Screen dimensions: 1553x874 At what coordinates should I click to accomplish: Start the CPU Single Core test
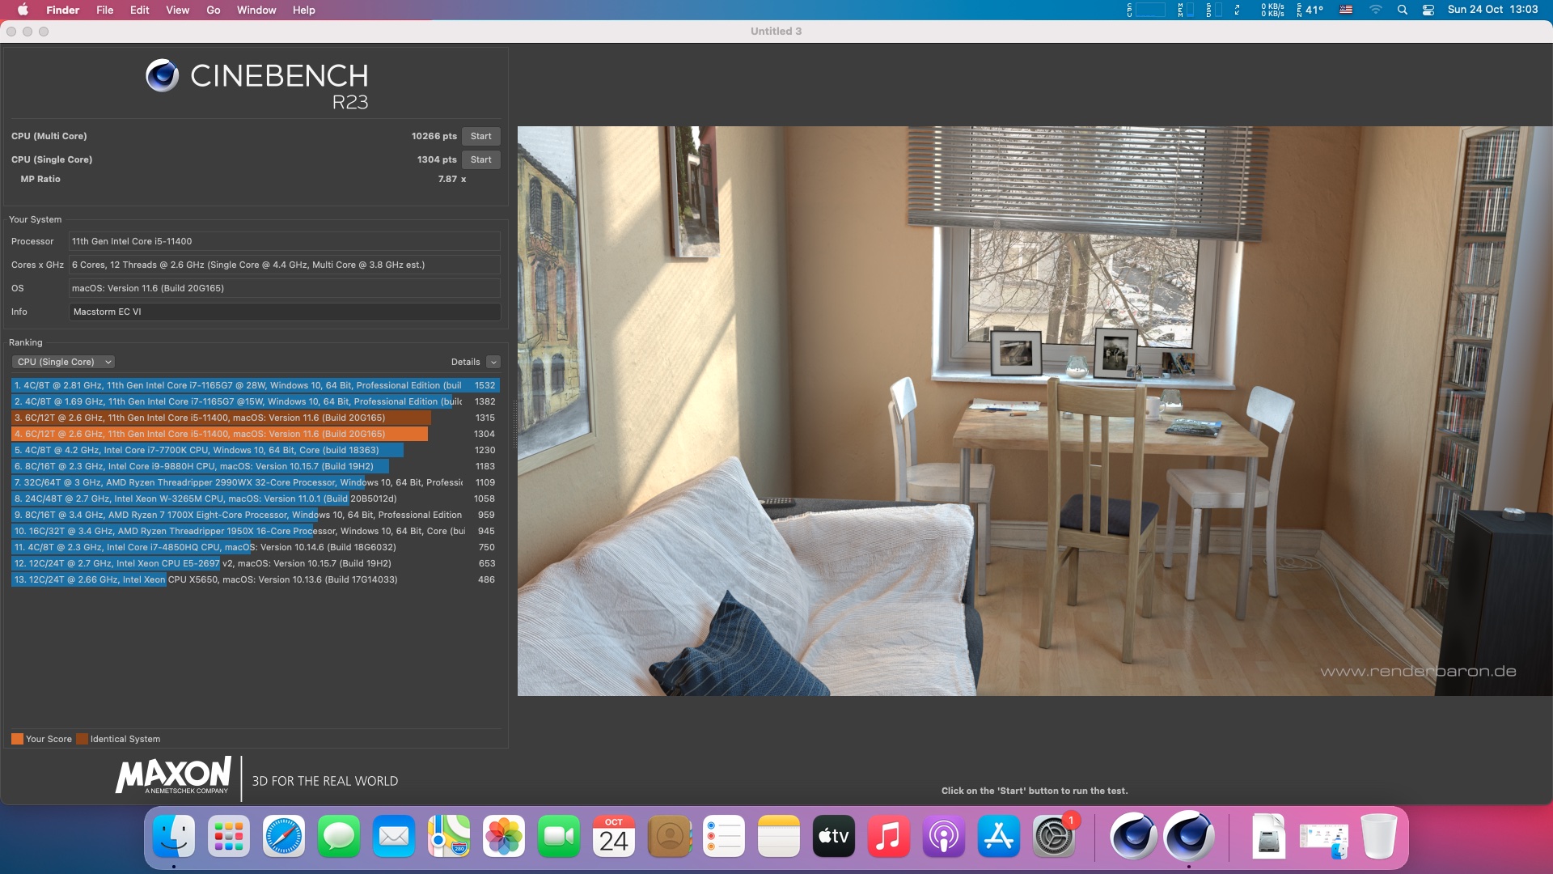pyautogui.click(x=480, y=159)
